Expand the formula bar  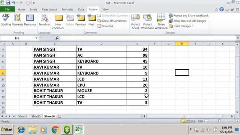coord(238,38)
